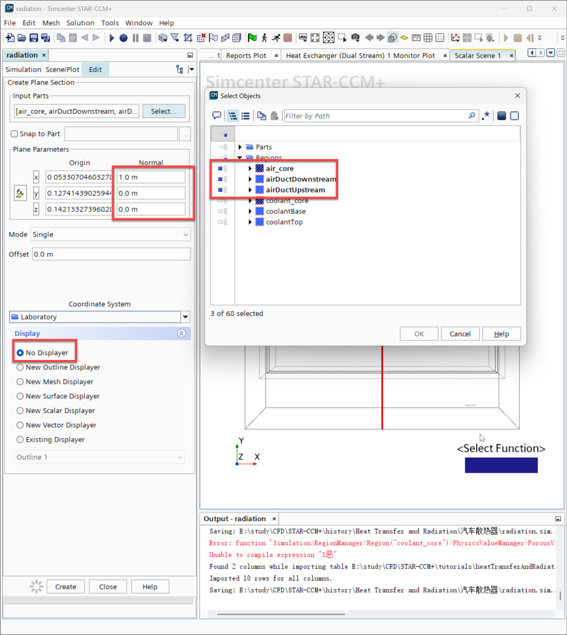This screenshot has width=567, height=635.
Task: Click the Create button
Action: click(66, 587)
